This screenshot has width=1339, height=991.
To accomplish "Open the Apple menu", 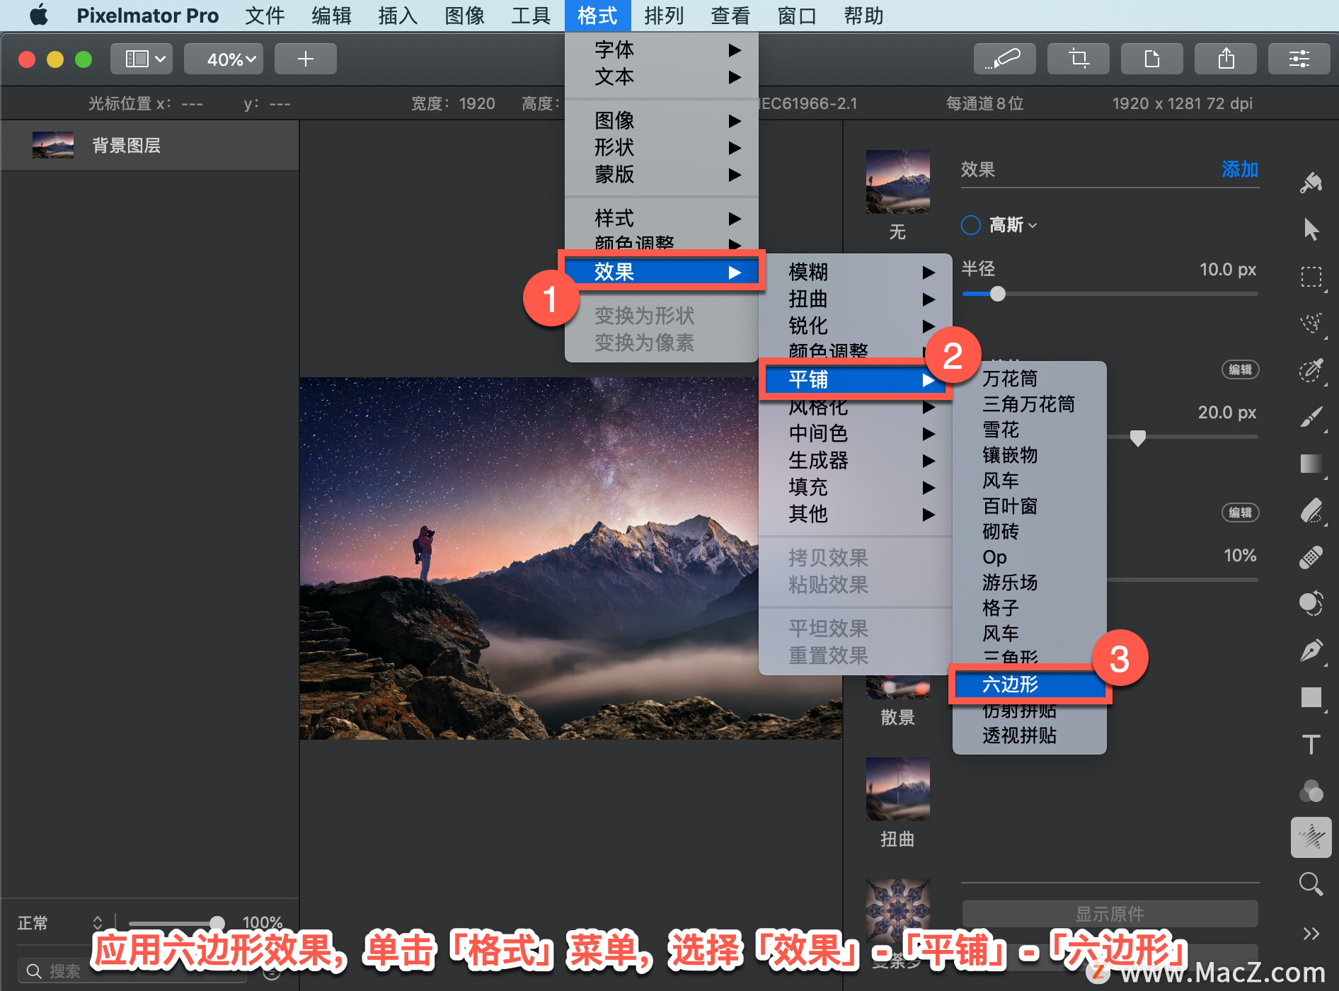I will point(39,16).
